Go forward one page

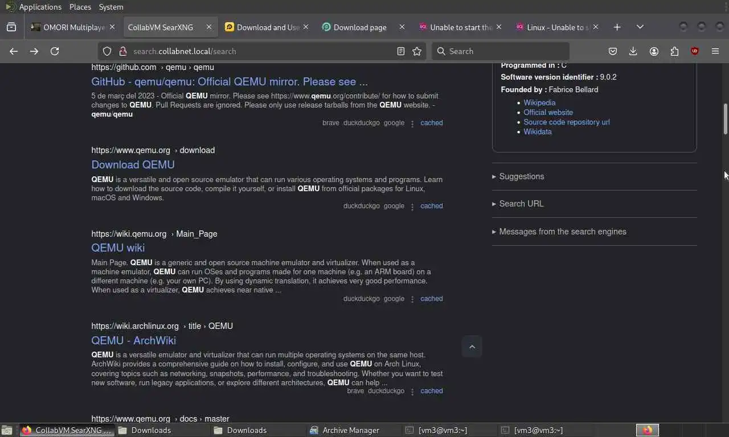(x=34, y=51)
